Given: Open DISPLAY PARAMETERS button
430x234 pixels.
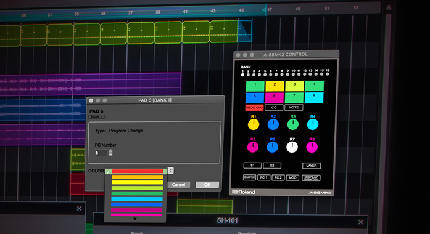Looking at the screenshot, I should pyautogui.click(x=311, y=178).
